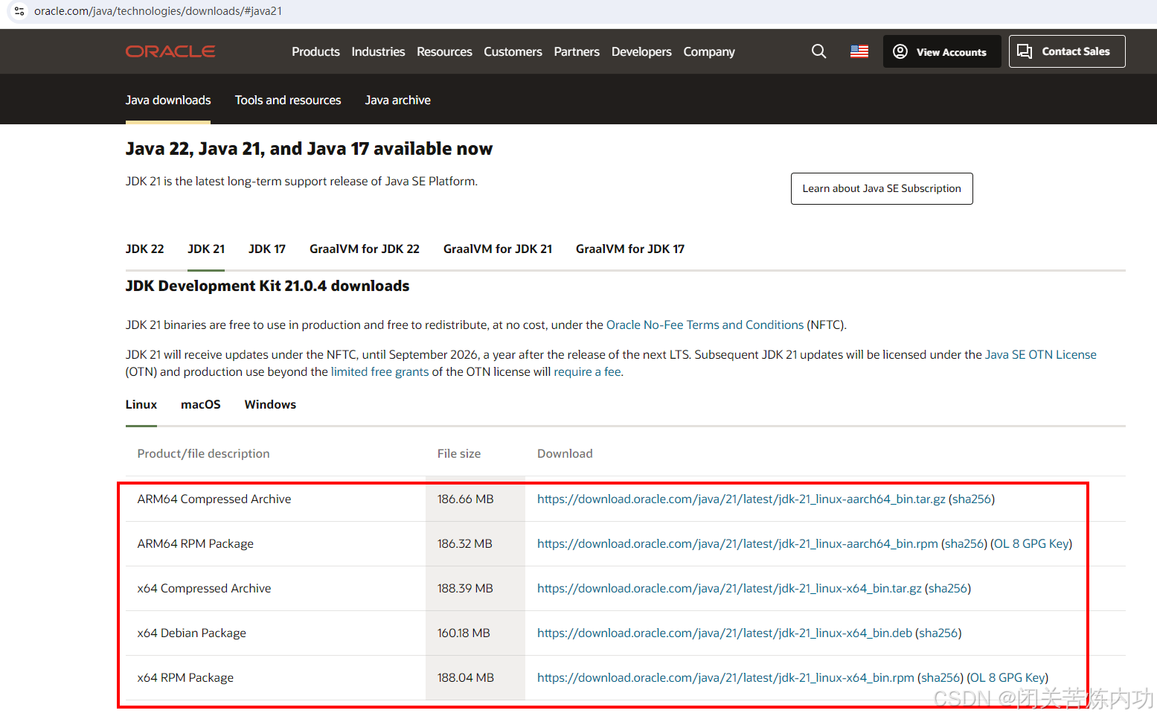Download the linux-aarch64 tar.gz archive link
The image size is (1157, 719).
click(741, 499)
